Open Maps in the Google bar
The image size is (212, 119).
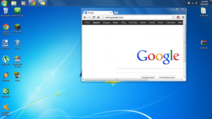[116, 23]
